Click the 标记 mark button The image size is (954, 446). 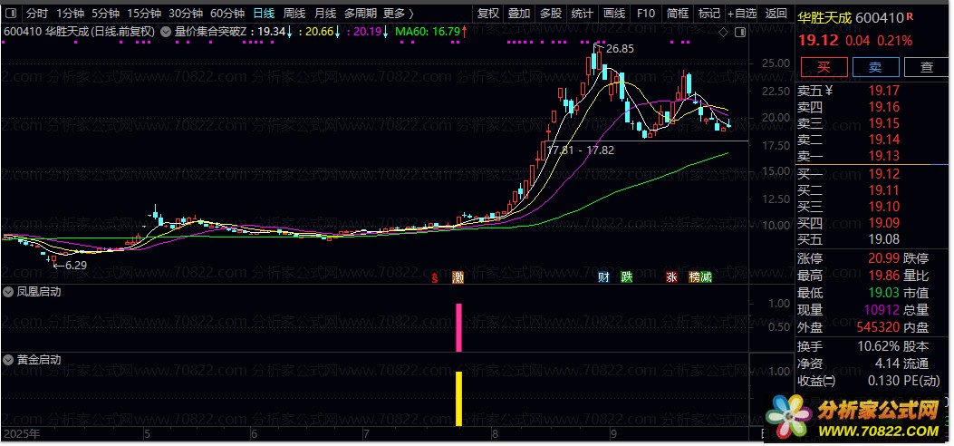(709, 13)
